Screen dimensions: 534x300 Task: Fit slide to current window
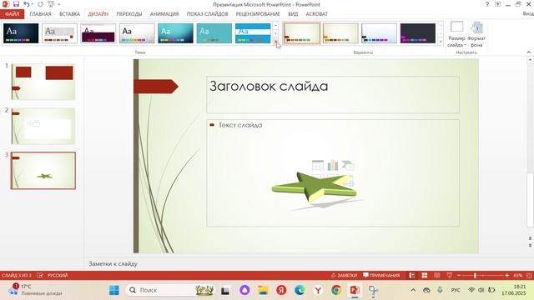[x=530, y=275]
